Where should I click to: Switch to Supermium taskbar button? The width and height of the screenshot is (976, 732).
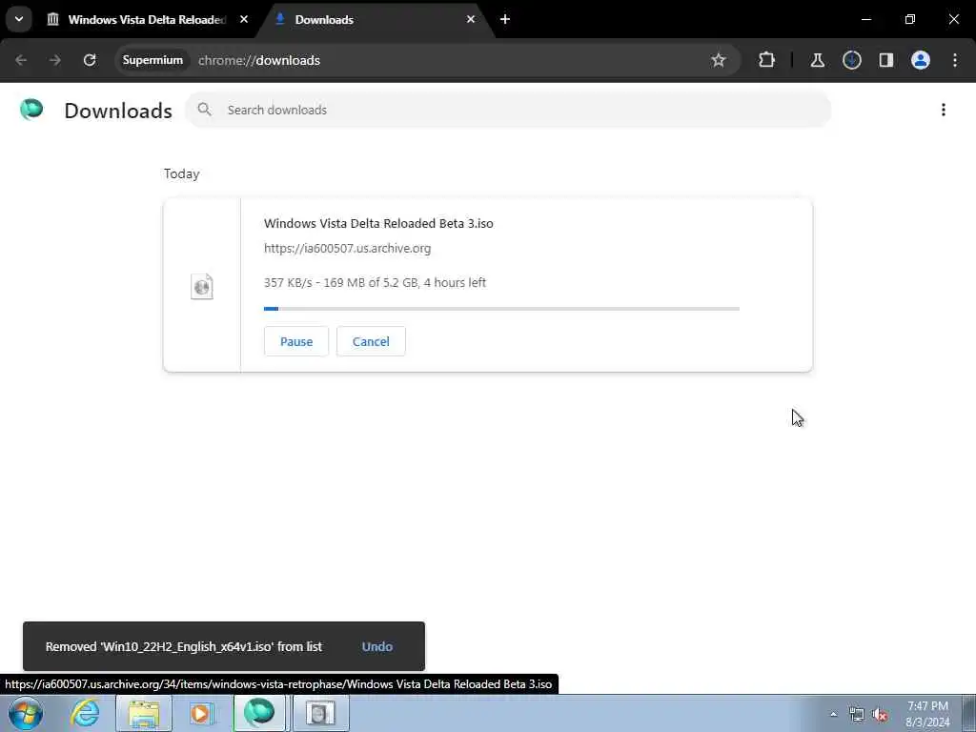(x=259, y=713)
